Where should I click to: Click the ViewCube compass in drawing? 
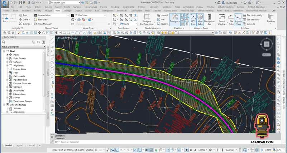coord(266,44)
